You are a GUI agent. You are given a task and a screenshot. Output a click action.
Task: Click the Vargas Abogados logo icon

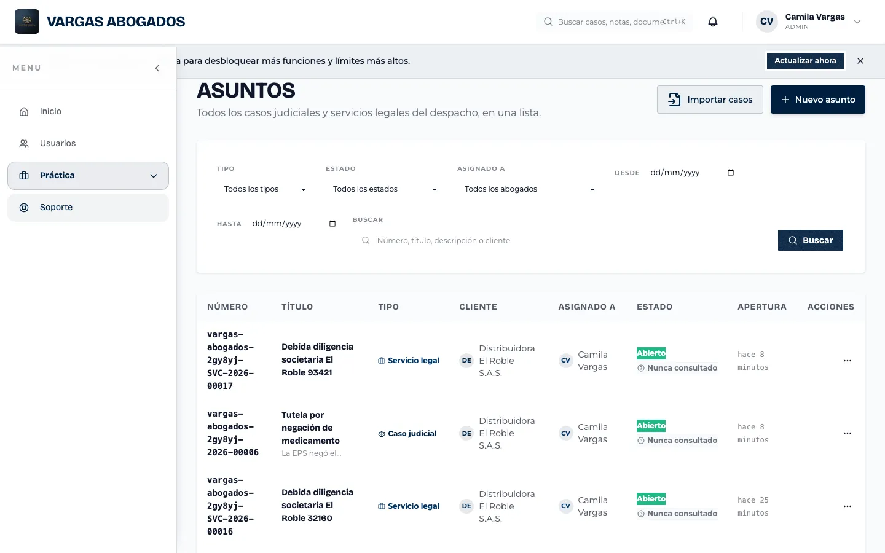coord(27,22)
